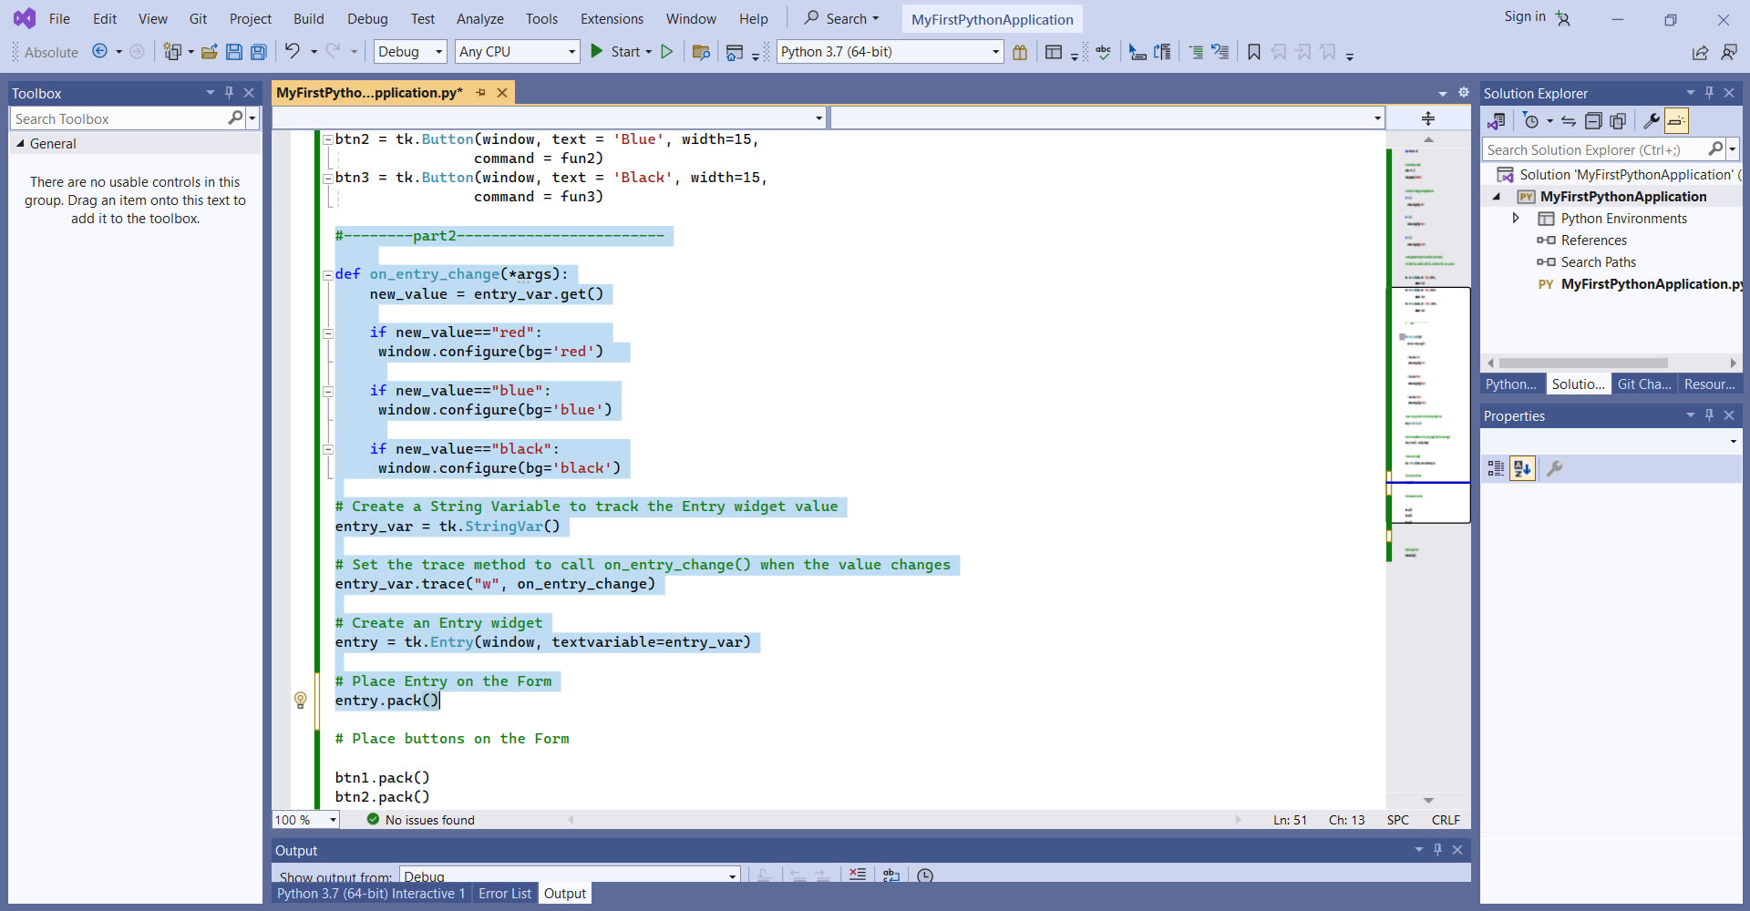Toggle a bookmark on the current line
This screenshot has width=1750, height=911.
(x=1254, y=52)
